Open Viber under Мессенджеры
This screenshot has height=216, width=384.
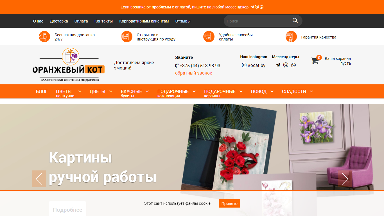pyautogui.click(x=286, y=65)
